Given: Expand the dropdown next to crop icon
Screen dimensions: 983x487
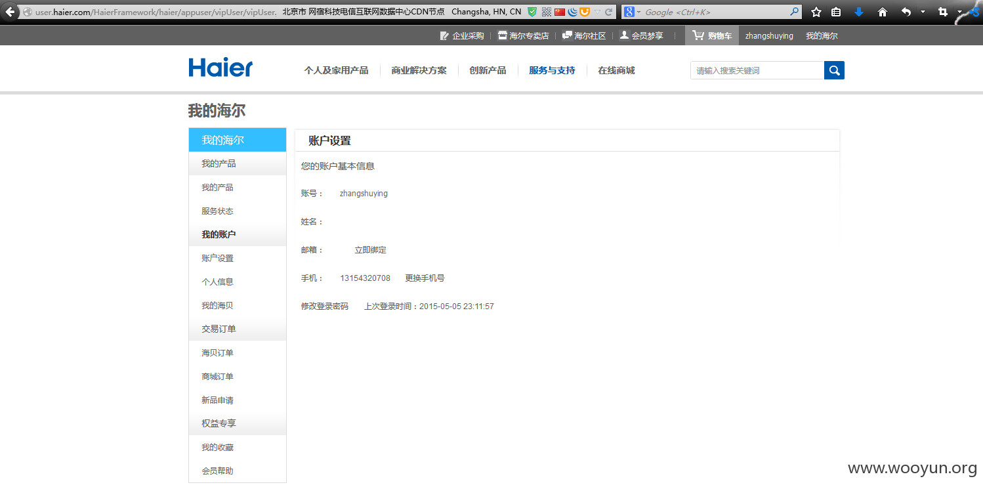Looking at the screenshot, I should pos(959,12).
